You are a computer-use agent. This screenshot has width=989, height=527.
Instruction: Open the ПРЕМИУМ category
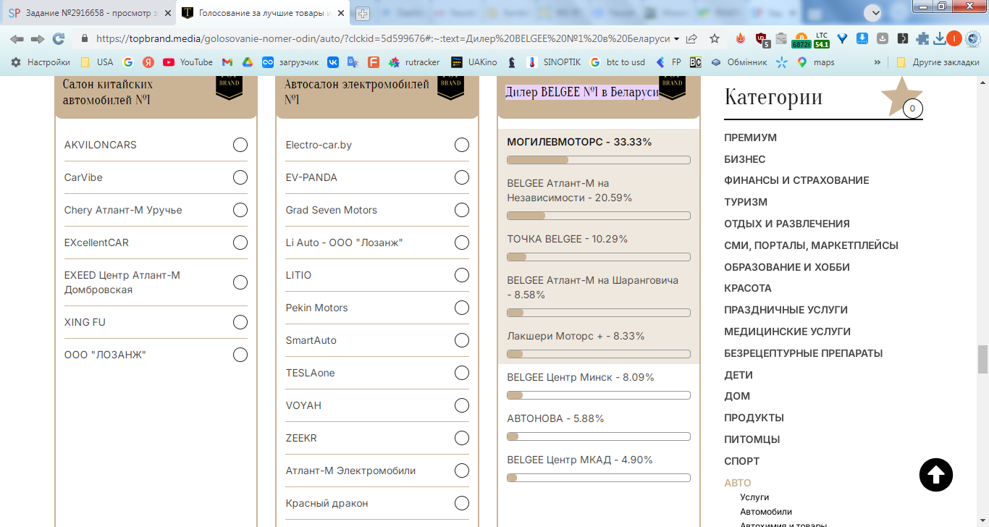[x=750, y=138]
